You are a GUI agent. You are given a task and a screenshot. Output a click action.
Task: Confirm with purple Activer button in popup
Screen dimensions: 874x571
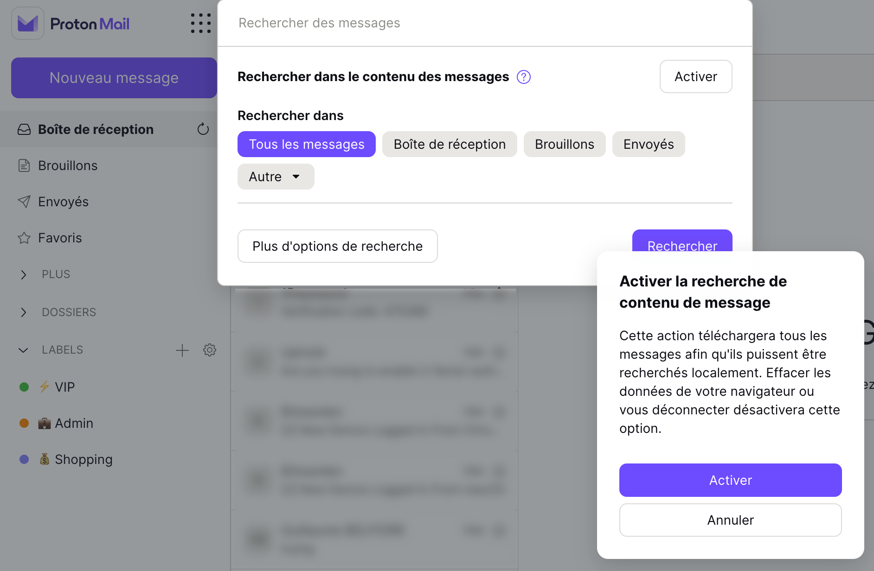tap(731, 480)
